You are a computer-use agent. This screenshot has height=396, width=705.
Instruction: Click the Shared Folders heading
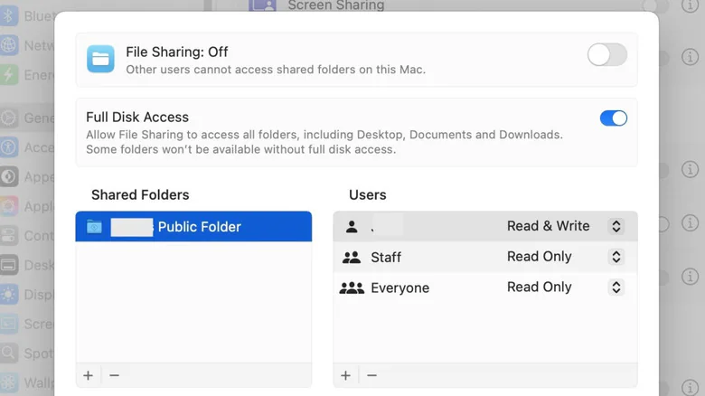140,195
